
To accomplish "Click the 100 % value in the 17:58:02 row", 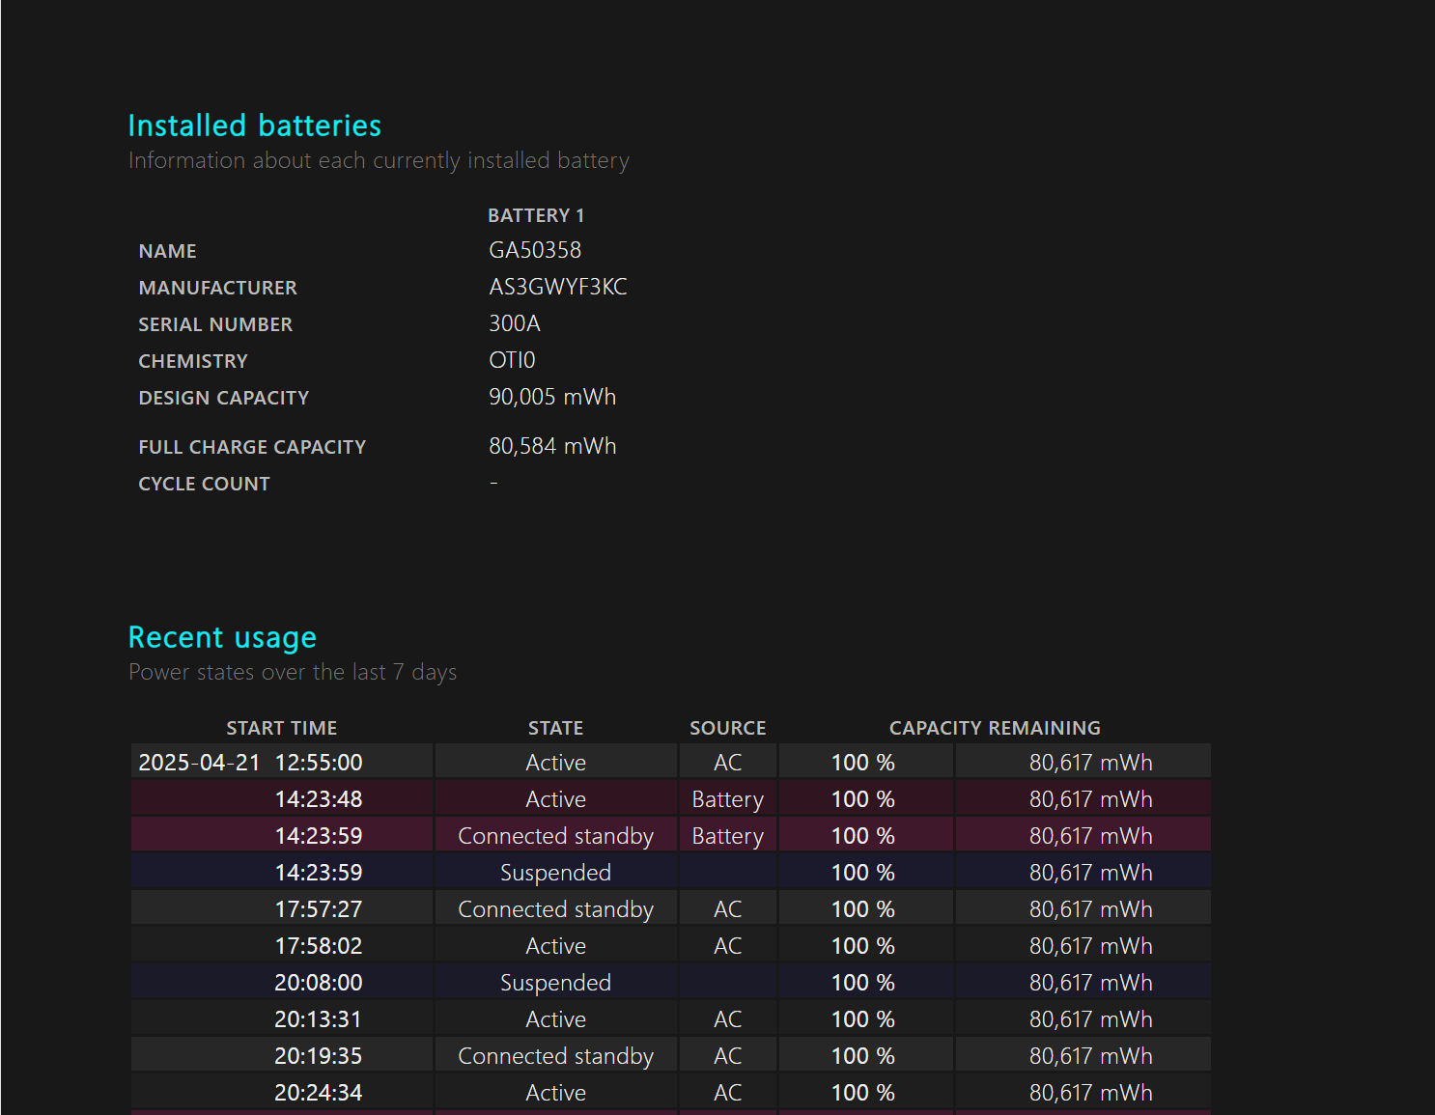I will click(863, 946).
